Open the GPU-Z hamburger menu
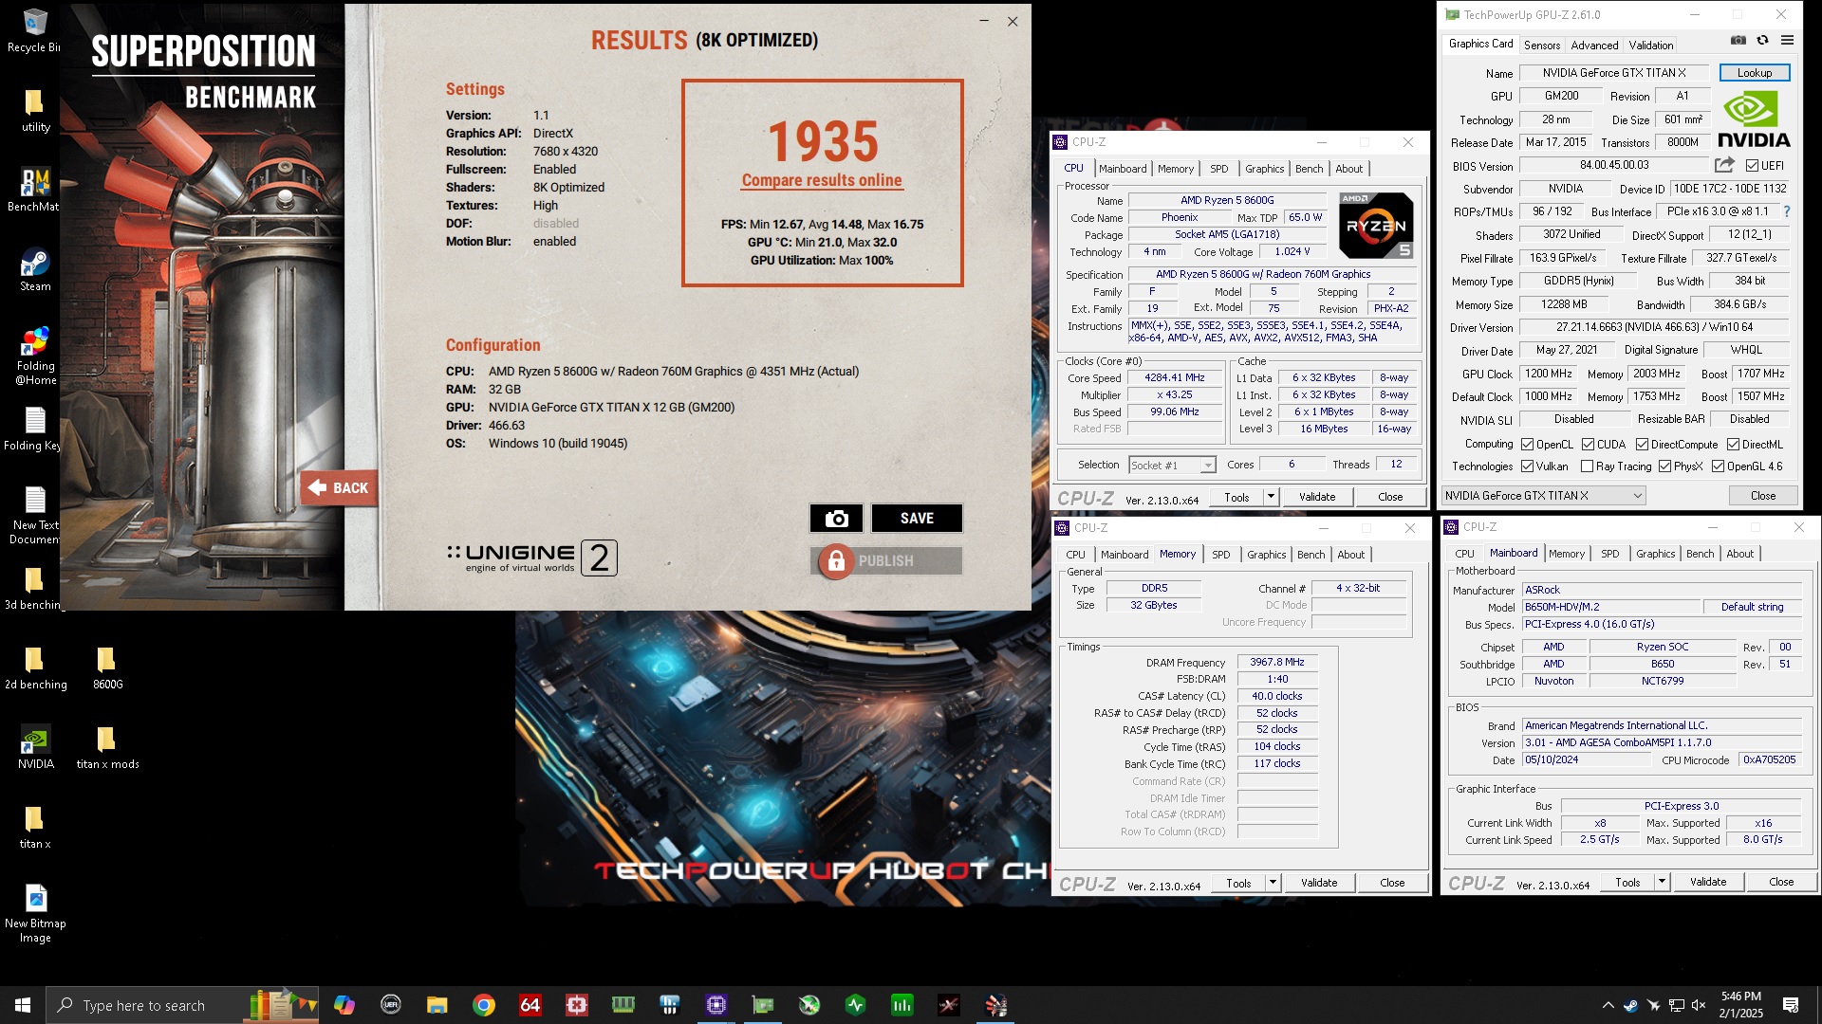Screen dimensions: 1822x1024 click(1787, 41)
